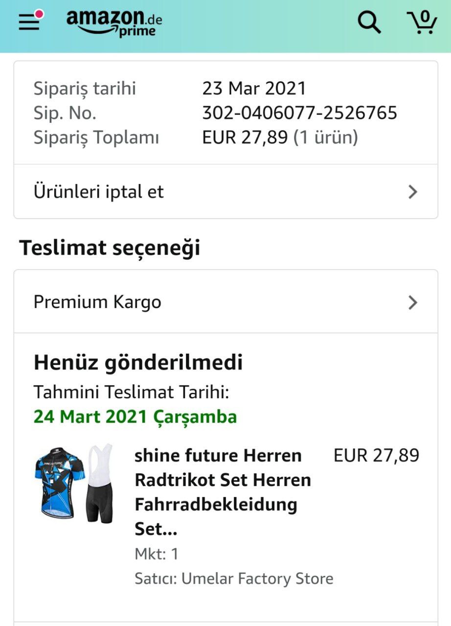The width and height of the screenshot is (451, 626).
Task: Open search with the magnifier icon
Action: click(369, 22)
